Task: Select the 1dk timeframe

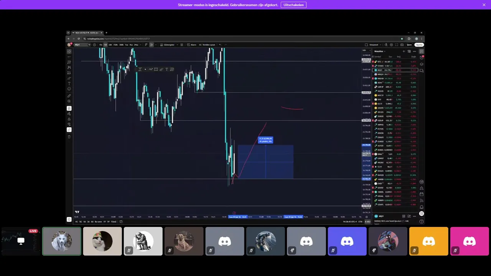Action: (105, 44)
